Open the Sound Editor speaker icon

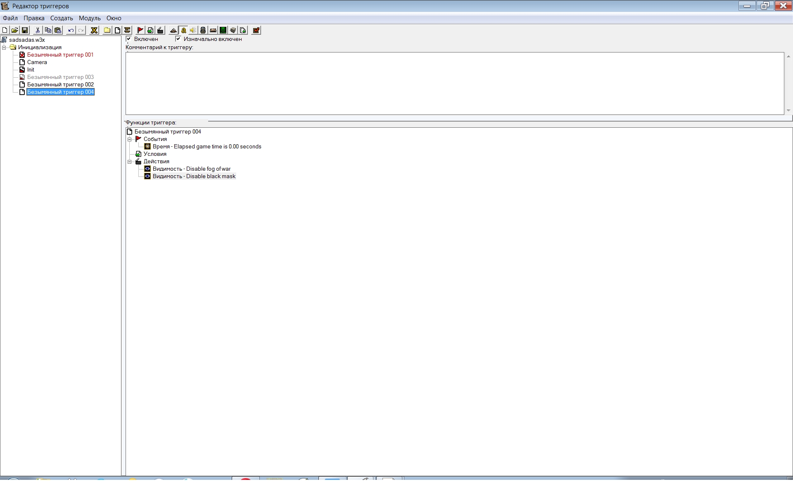tap(193, 30)
